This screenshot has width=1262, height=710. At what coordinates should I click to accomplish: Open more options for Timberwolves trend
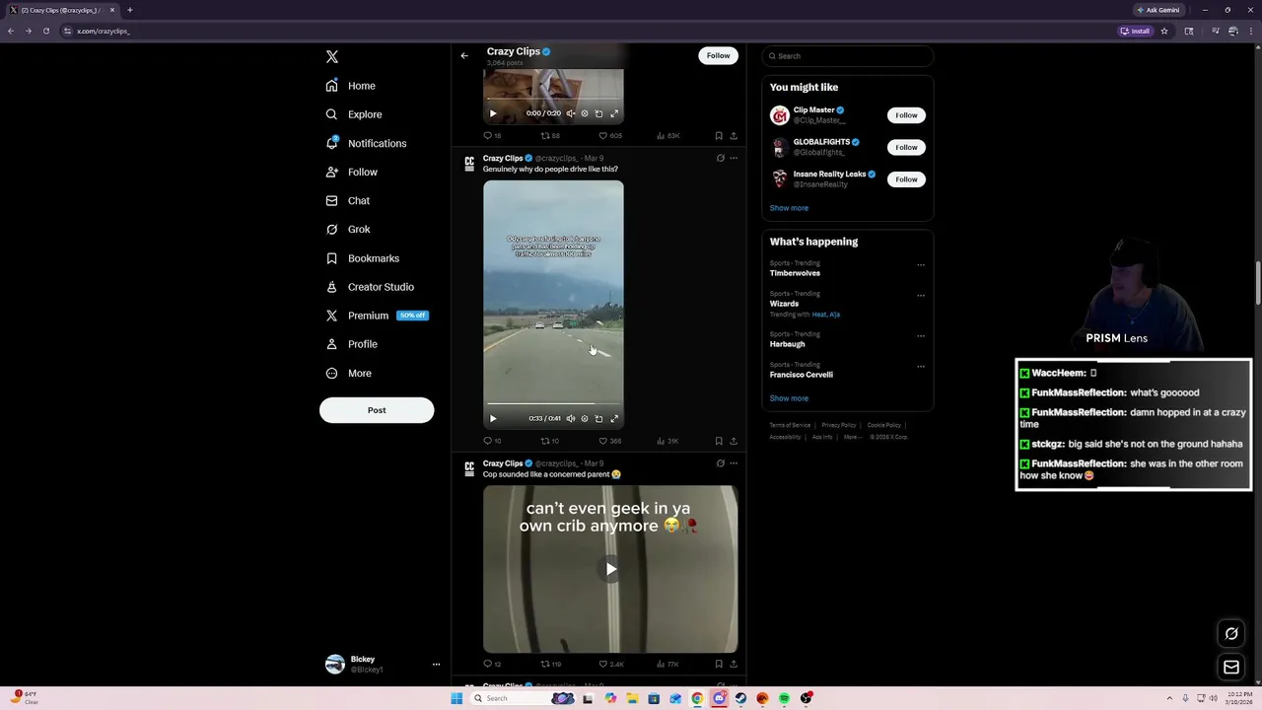tap(921, 264)
